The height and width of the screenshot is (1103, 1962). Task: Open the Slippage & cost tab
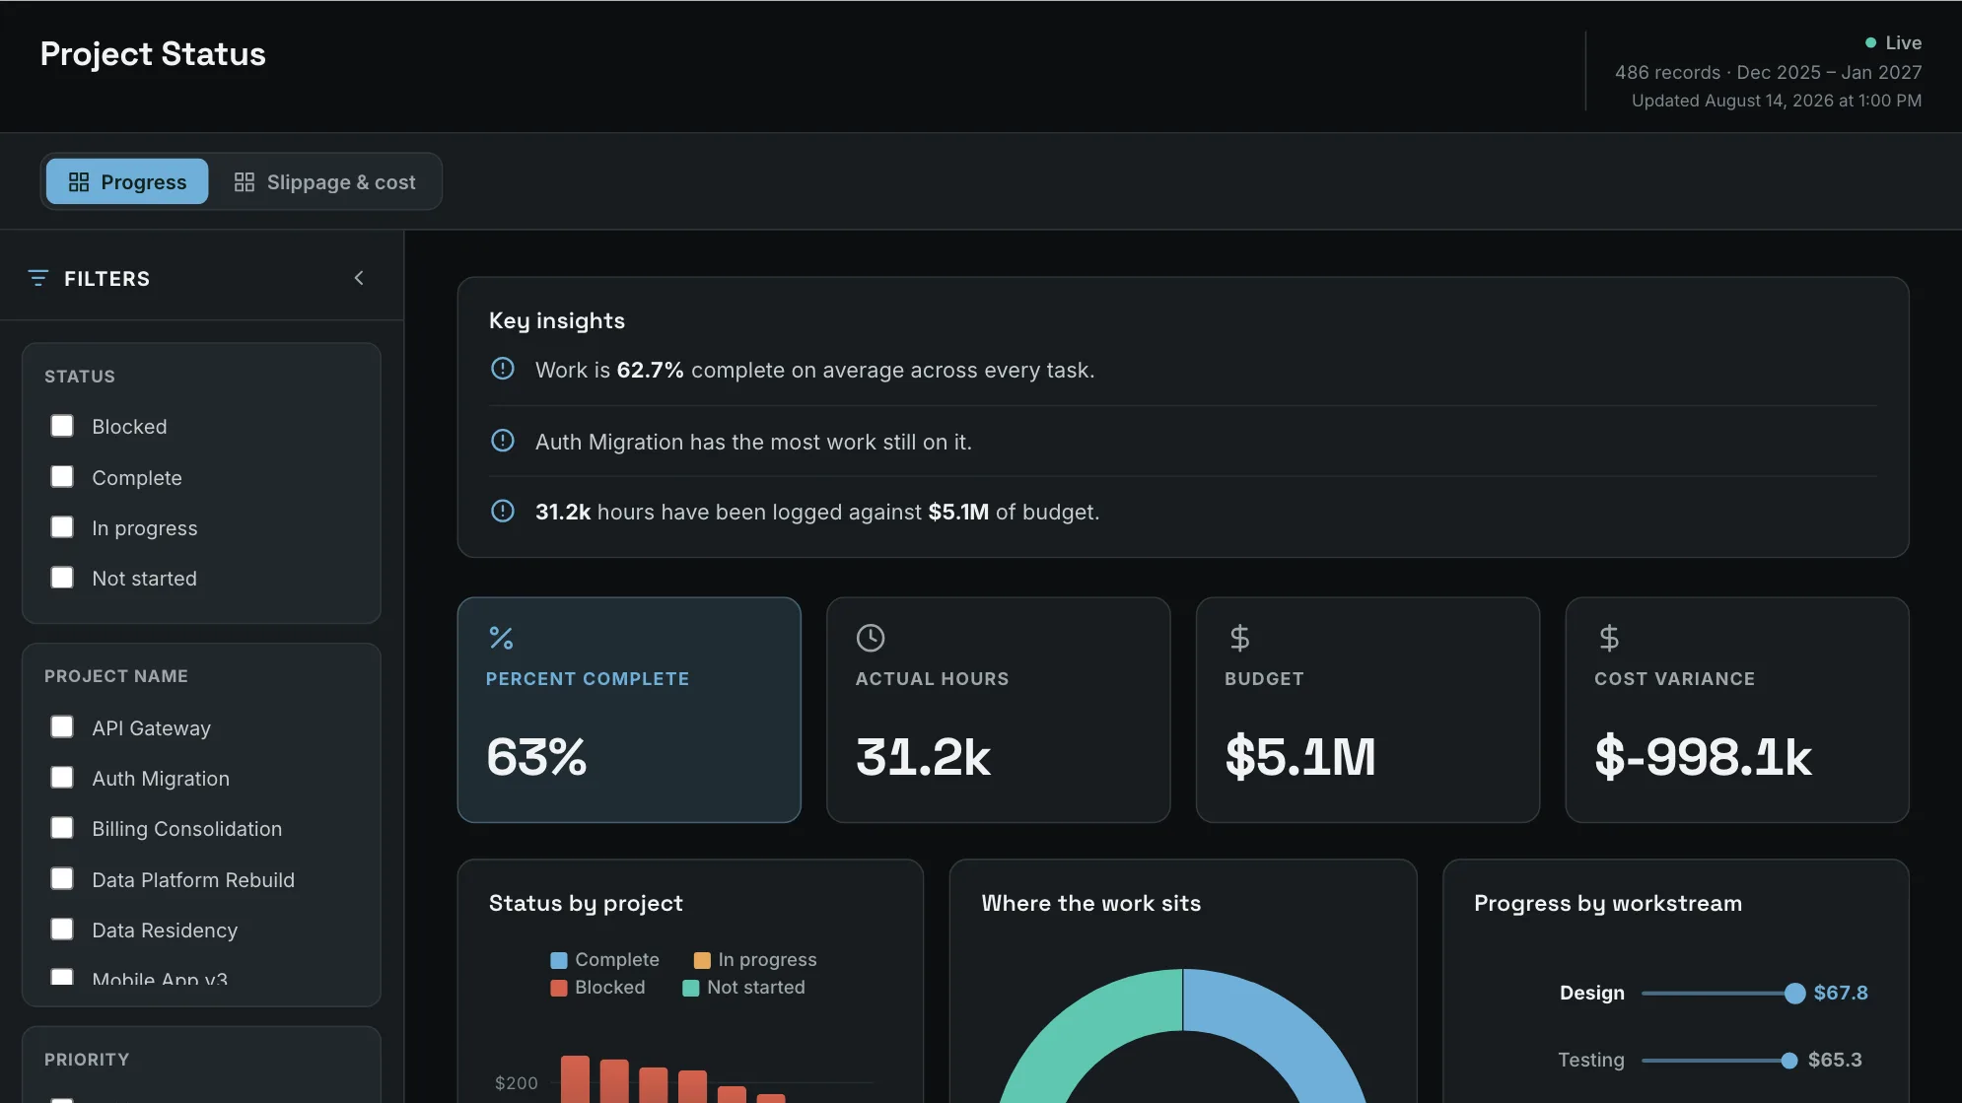click(324, 182)
